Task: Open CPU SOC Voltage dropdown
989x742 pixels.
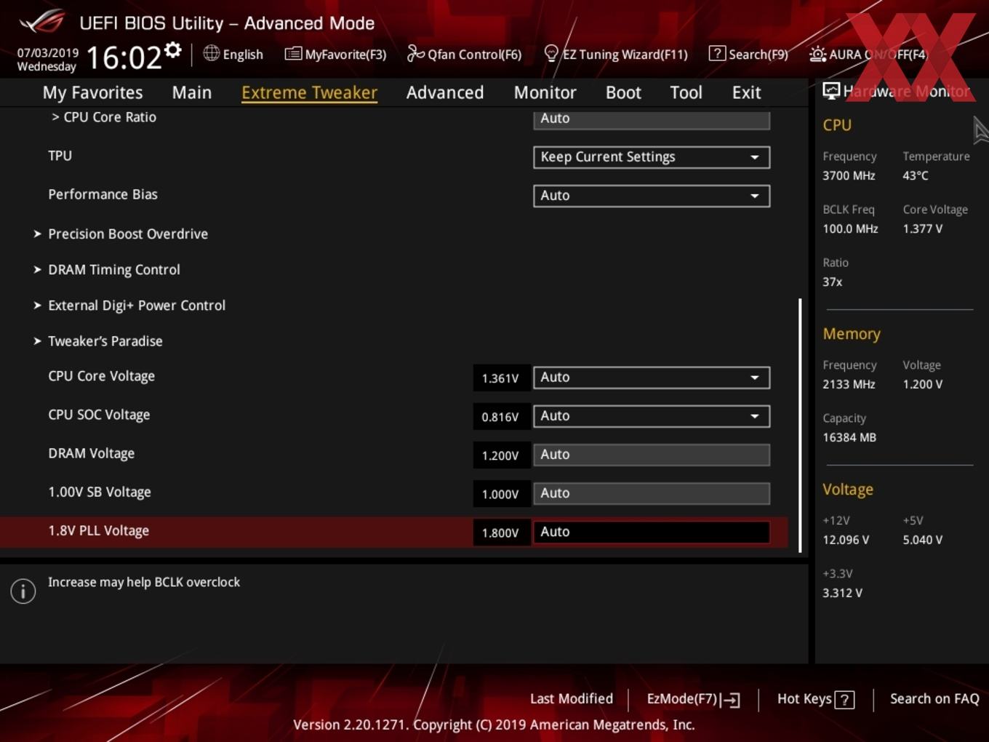Action: (x=652, y=416)
